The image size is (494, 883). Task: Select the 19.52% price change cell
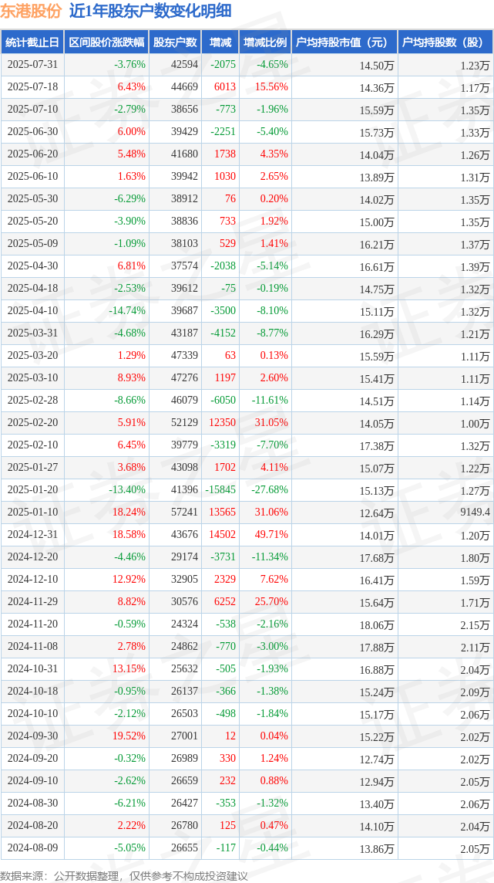pos(129,736)
